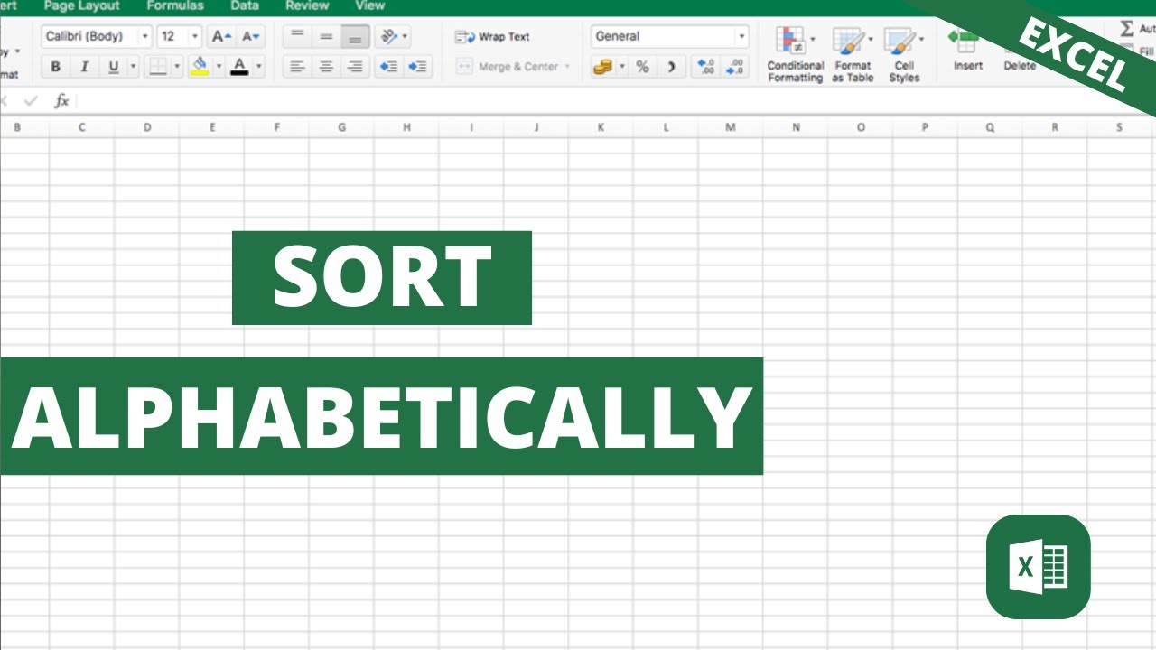
Task: Expand the Conditional Formatting arrow
Action: tap(813, 40)
